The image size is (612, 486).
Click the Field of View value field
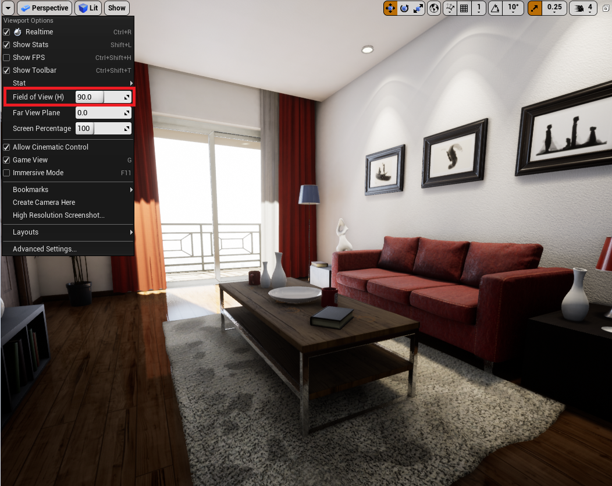103,97
